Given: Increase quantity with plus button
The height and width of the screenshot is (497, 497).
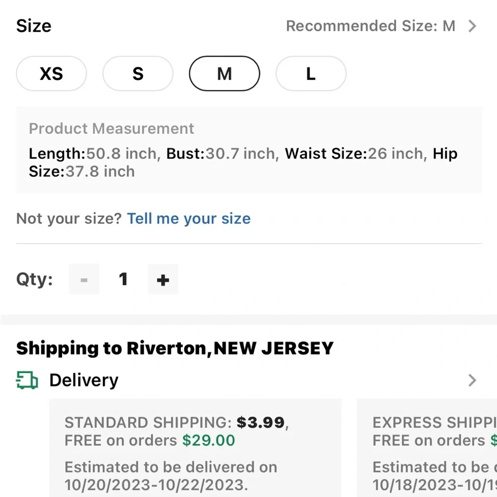Looking at the screenshot, I should click(163, 279).
